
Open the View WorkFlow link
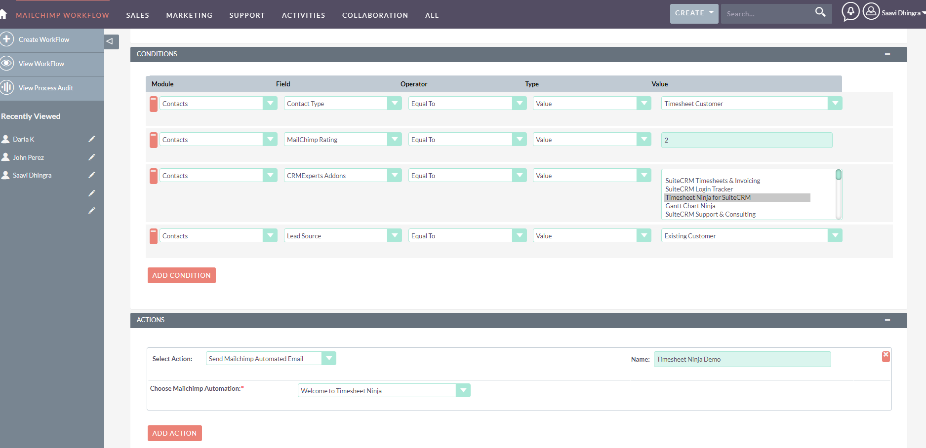tap(41, 64)
